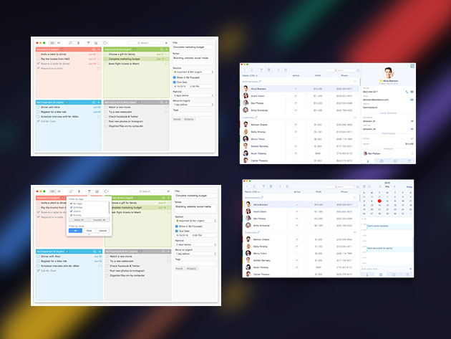This screenshot has width=451, height=339.
Task: Click the plus icon on the upper window's blue quadrant header
Action: (x=99, y=102)
